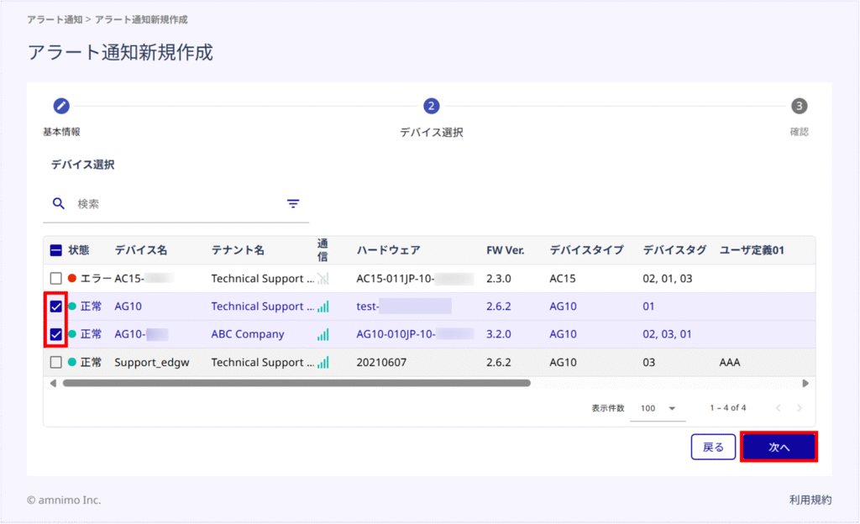
Task: Sort by デバイスタイプ column header
Action: pyautogui.click(x=586, y=250)
